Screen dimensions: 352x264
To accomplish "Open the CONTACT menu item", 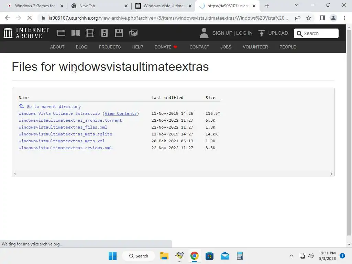I will (x=199, y=47).
